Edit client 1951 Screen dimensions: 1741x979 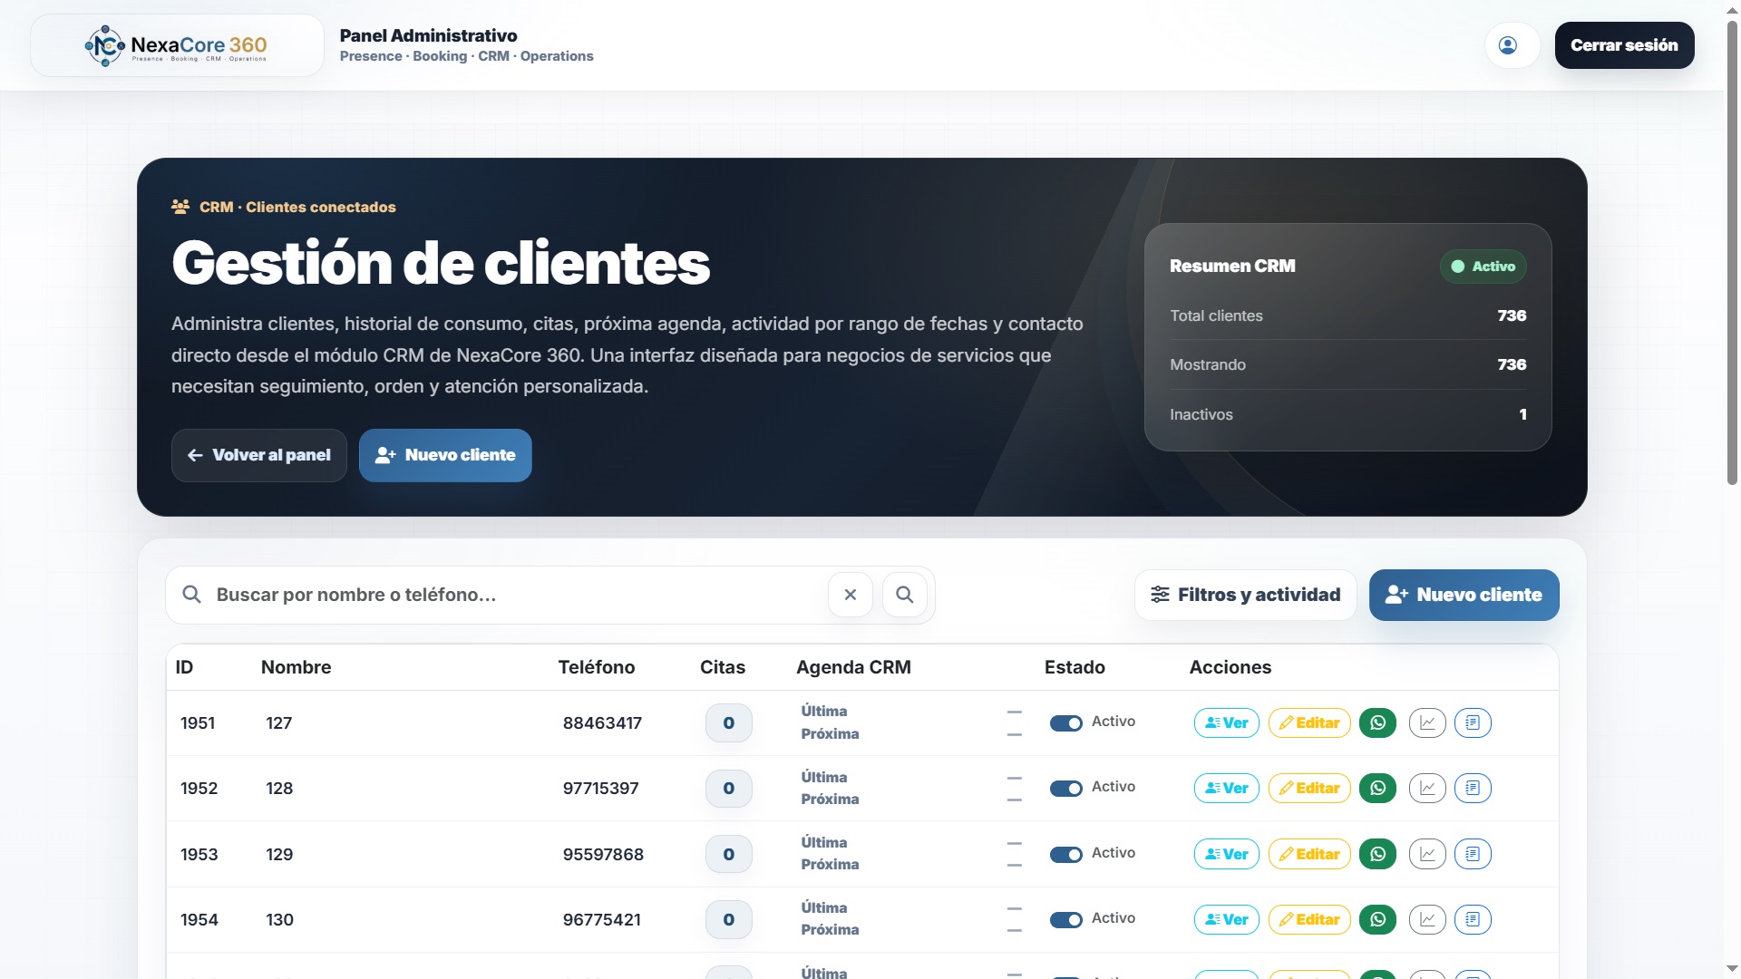tap(1309, 722)
